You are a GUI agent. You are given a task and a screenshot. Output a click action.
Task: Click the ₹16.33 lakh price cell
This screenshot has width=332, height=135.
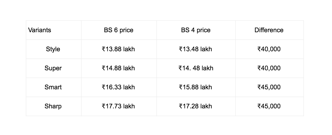coord(118,87)
